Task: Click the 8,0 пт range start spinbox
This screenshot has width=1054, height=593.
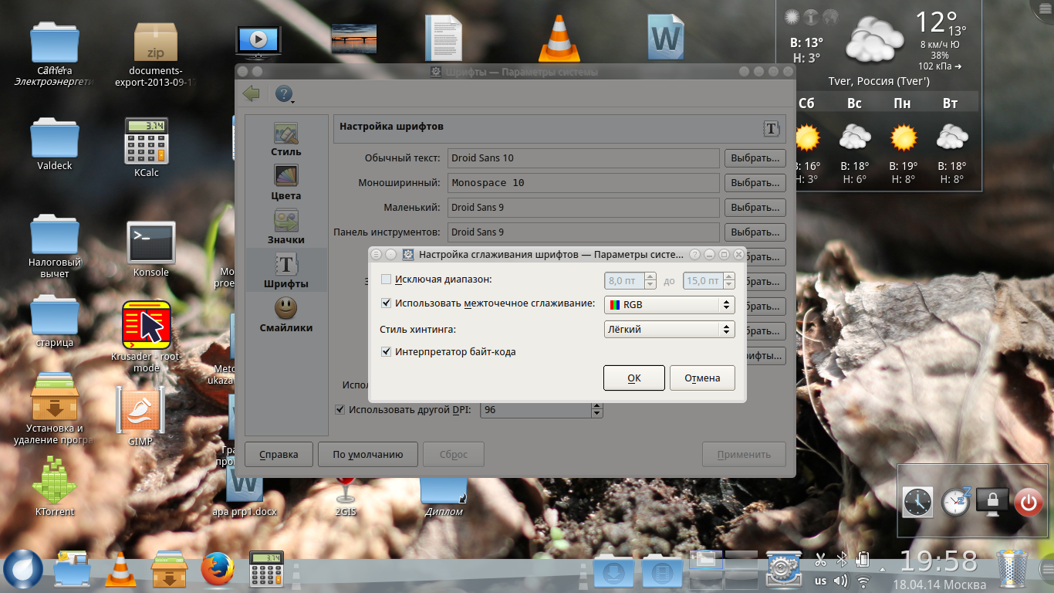Action: tap(630, 280)
